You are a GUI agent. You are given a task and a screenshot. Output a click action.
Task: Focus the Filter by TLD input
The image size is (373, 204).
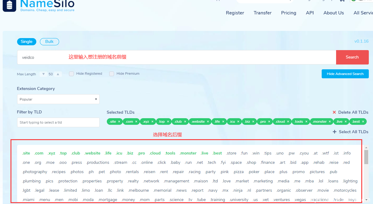(58, 122)
